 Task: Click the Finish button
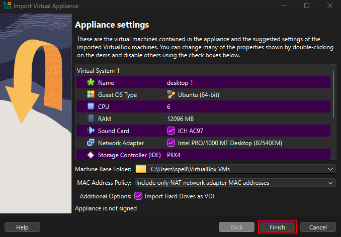pos(277,227)
